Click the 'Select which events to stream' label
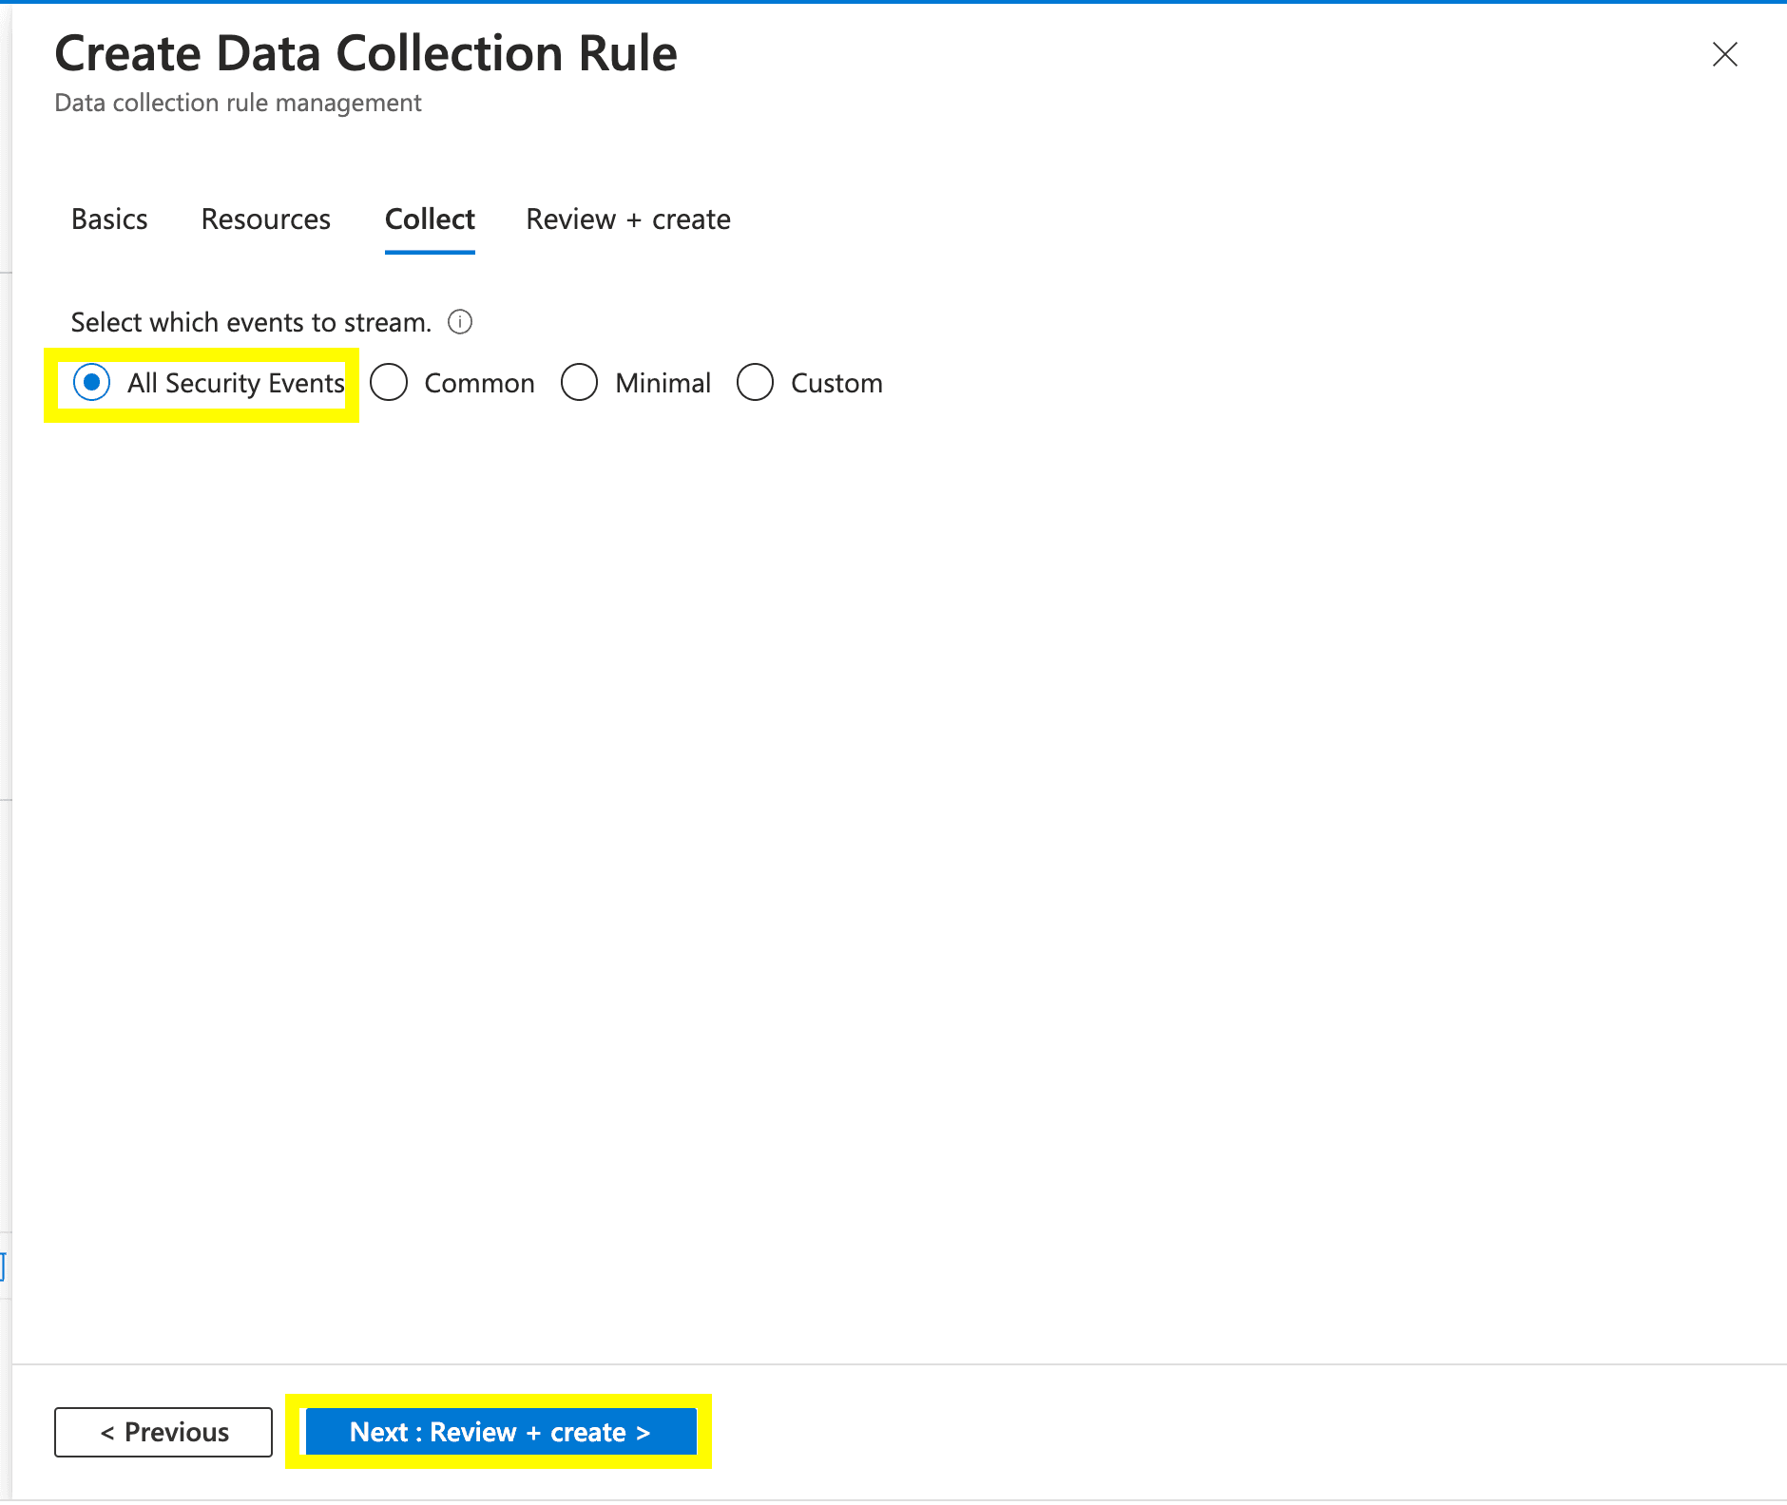The width and height of the screenshot is (1787, 1505). (x=251, y=322)
